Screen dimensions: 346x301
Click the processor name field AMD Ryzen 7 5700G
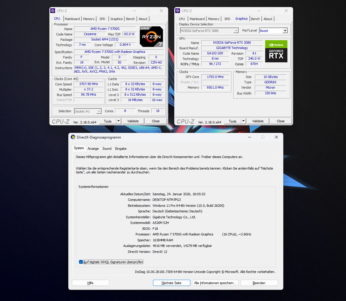(105, 29)
